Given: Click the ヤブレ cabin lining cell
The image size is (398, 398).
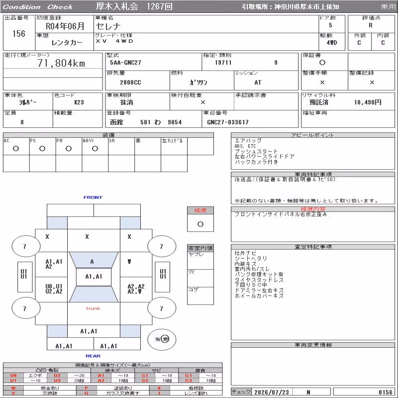Looking at the screenshot, I should tap(200, 260).
